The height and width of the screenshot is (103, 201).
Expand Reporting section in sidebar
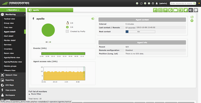click(x=13, y=80)
